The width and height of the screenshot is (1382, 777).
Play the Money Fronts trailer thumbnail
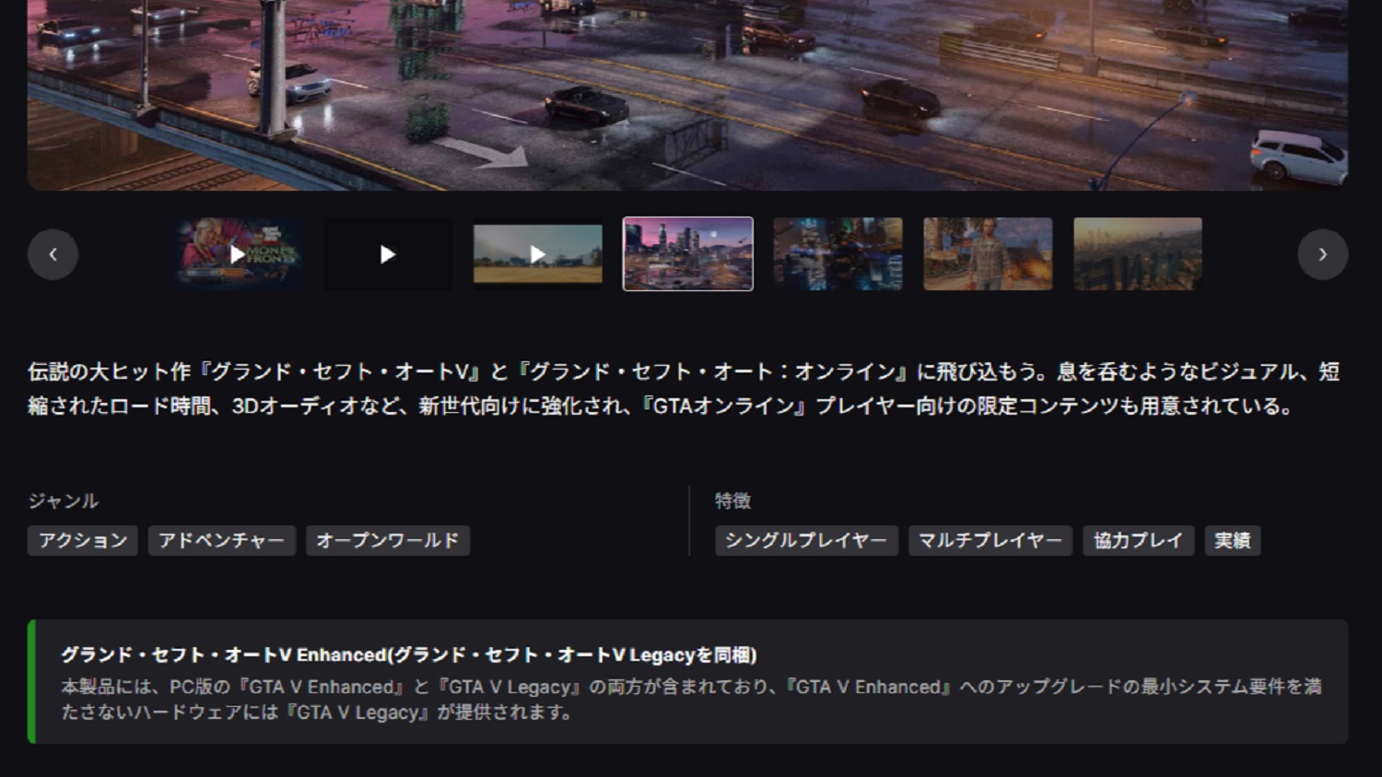tap(238, 254)
